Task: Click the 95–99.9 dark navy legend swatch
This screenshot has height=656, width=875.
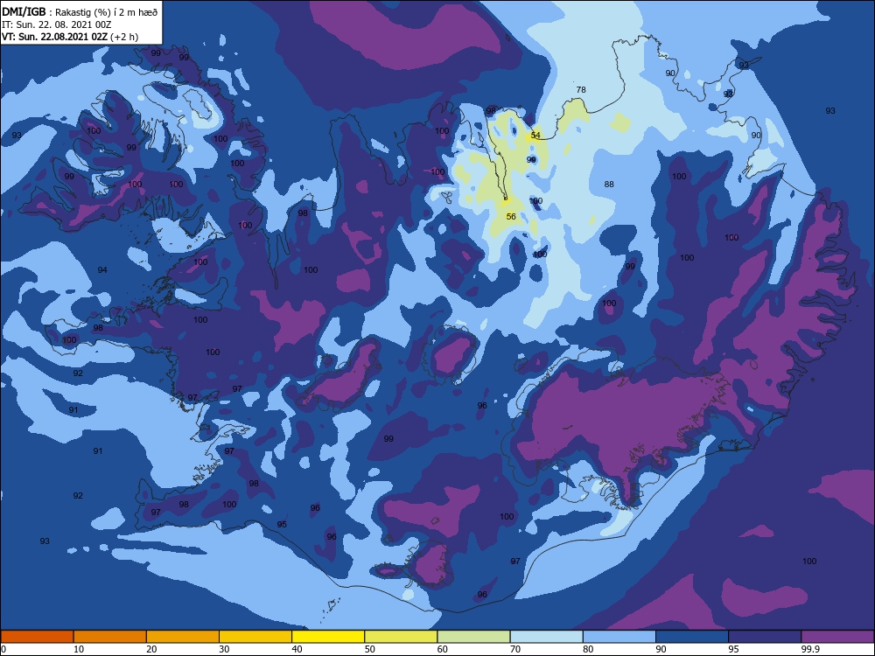Action: pyautogui.click(x=765, y=637)
